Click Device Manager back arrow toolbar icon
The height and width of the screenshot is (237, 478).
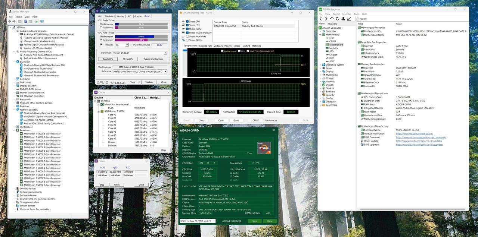click(x=10, y=21)
